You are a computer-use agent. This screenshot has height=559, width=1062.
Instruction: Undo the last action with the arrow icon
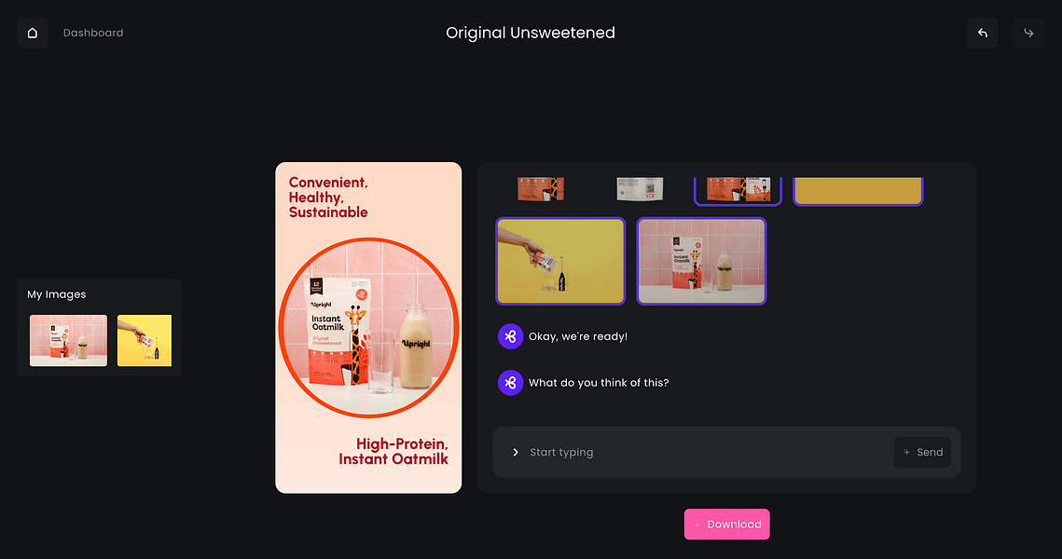pos(982,33)
